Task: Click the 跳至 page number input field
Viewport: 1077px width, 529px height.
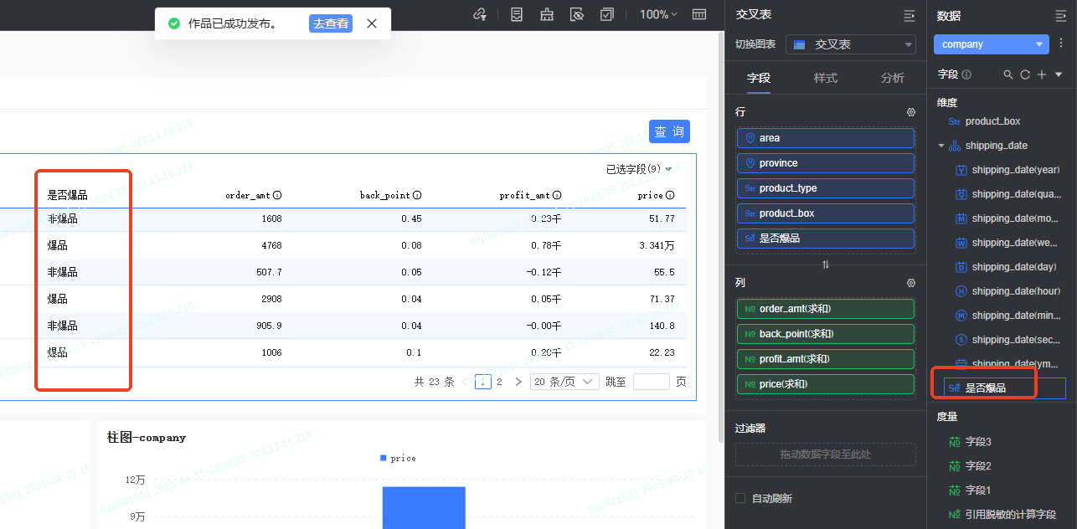Action: click(651, 382)
